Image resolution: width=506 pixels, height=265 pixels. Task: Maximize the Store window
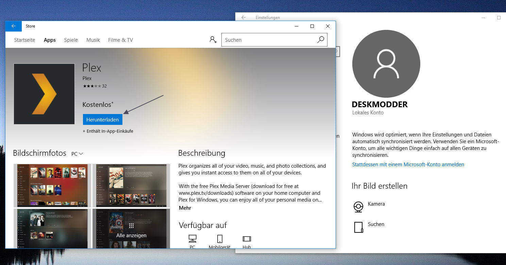312,26
